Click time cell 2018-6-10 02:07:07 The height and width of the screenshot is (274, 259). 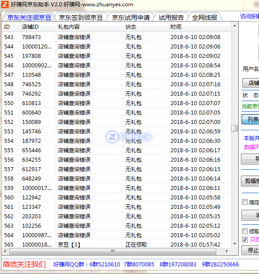(x=195, y=103)
